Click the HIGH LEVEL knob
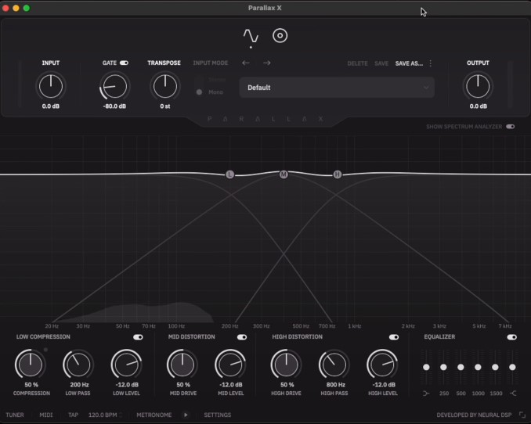 [x=382, y=365]
